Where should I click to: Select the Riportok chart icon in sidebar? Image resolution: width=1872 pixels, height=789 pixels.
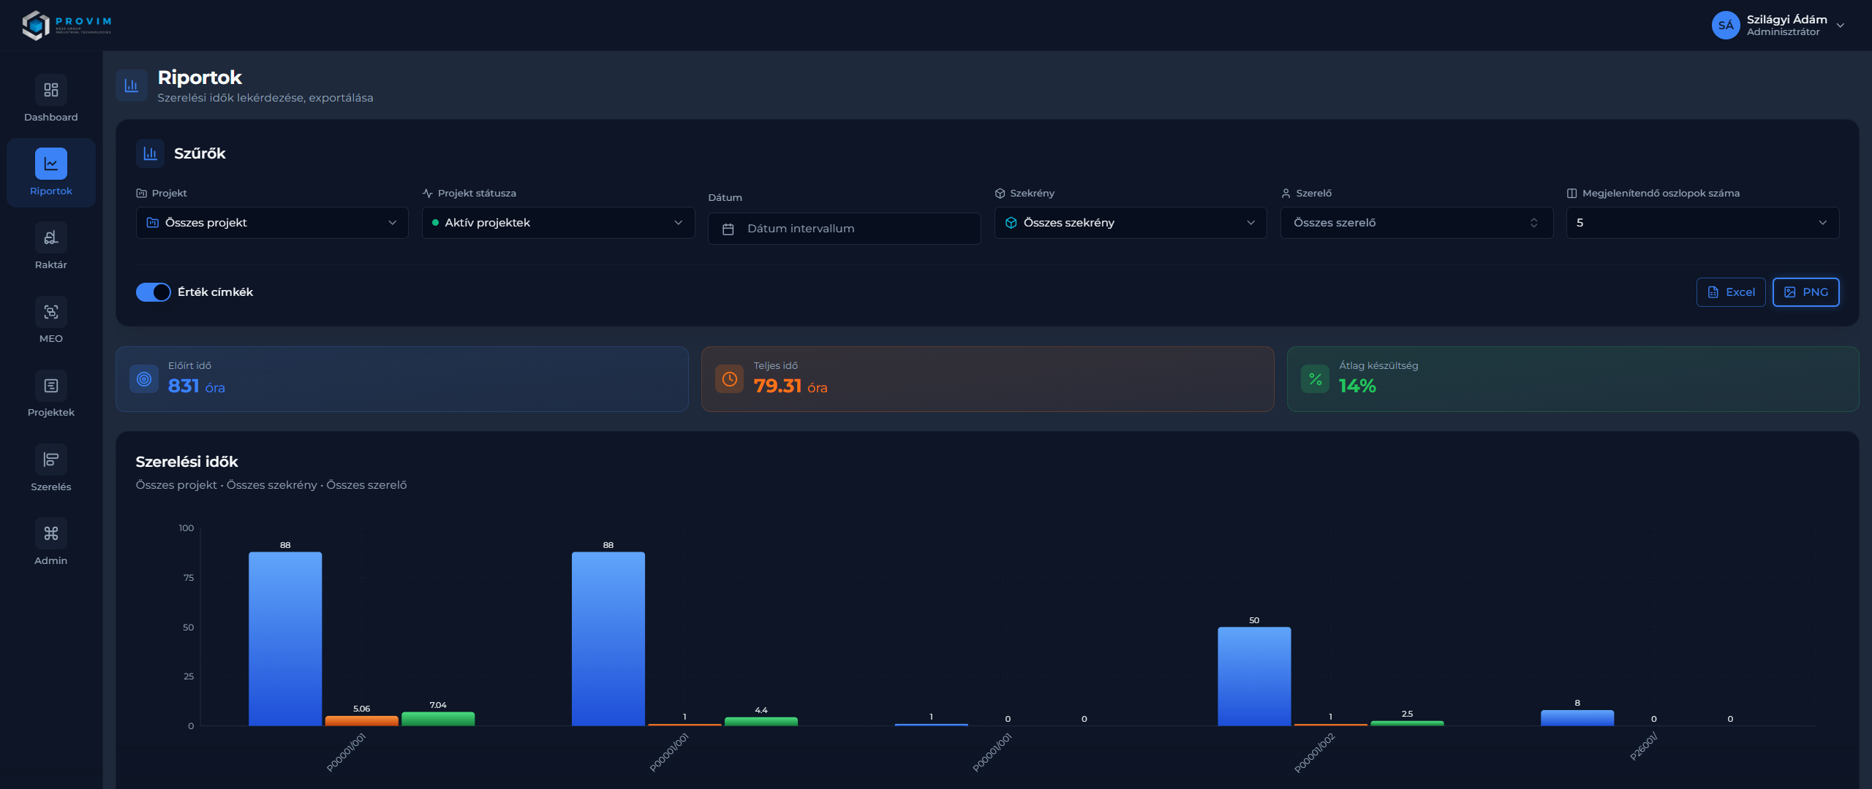coord(50,164)
